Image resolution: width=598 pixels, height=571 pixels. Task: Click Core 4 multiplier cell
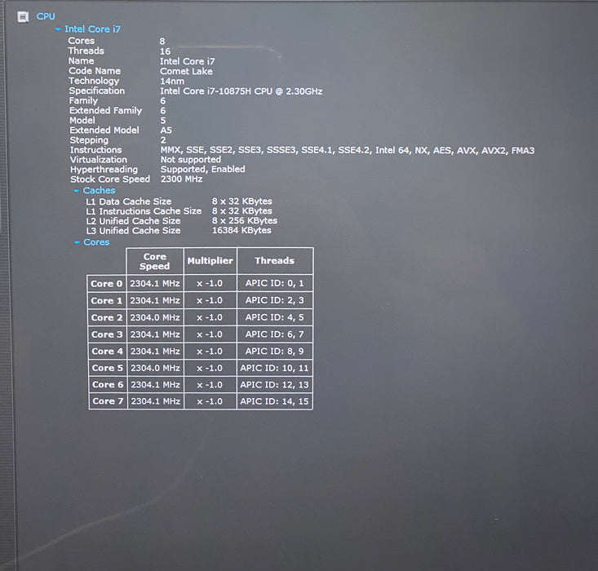[x=210, y=352]
